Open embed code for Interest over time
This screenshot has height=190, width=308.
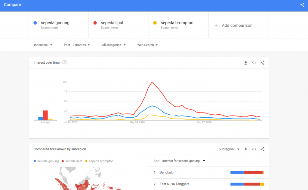click(x=254, y=63)
